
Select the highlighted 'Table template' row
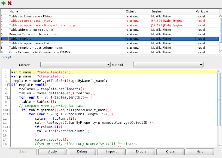coord(110,39)
